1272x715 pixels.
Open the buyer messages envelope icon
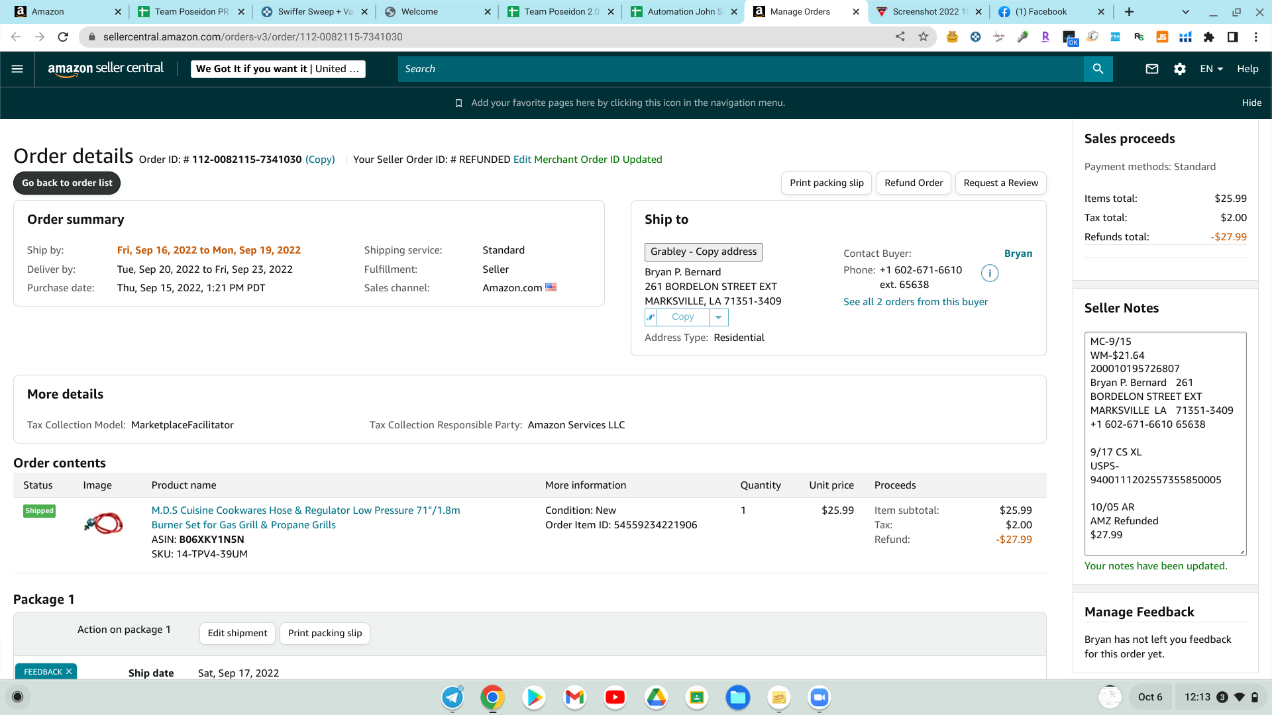[1152, 69]
